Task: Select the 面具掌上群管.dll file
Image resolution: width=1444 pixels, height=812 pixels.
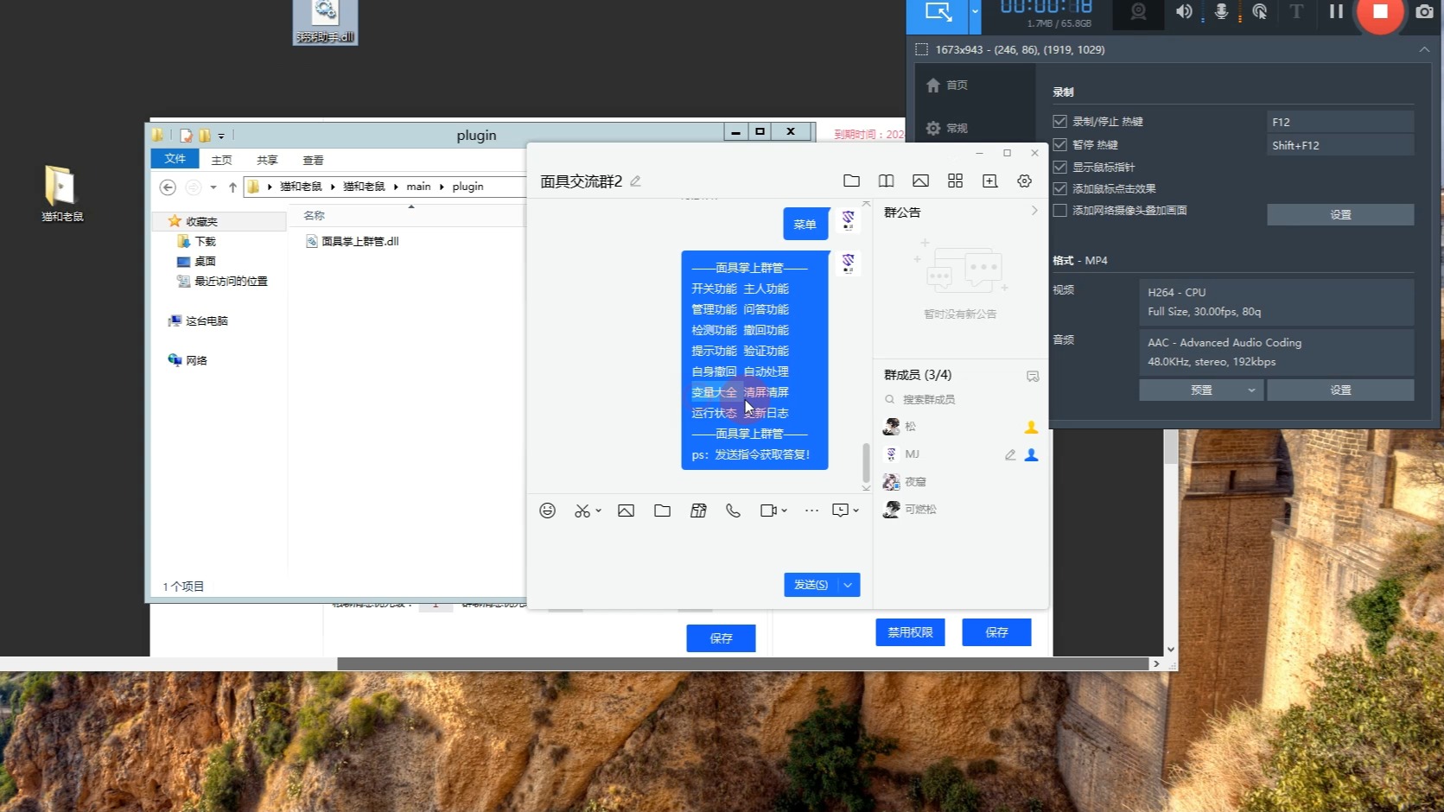Action: 353,242
